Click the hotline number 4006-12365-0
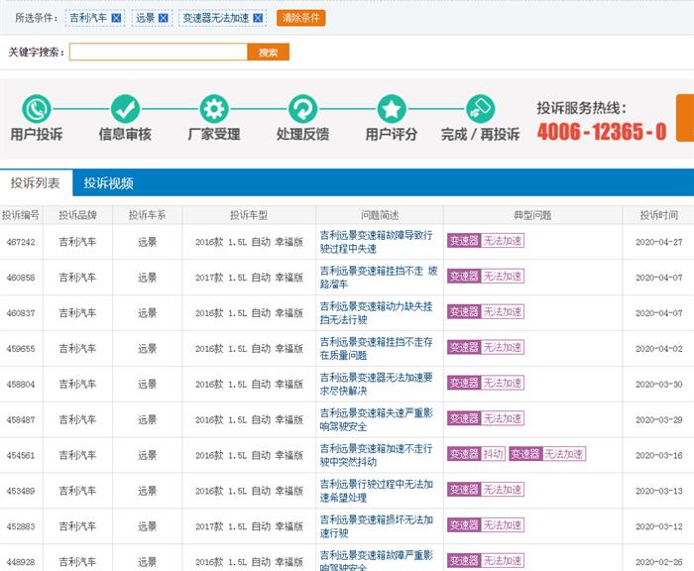The image size is (694, 571). pyautogui.click(x=602, y=132)
